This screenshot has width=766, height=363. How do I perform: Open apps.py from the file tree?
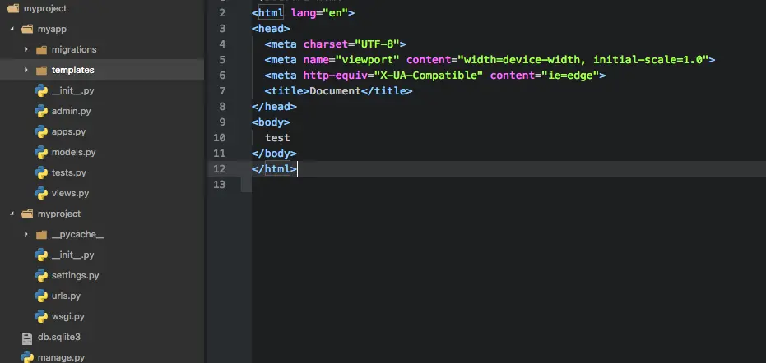[69, 131]
